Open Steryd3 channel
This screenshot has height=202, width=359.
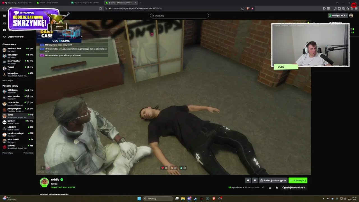18,147
